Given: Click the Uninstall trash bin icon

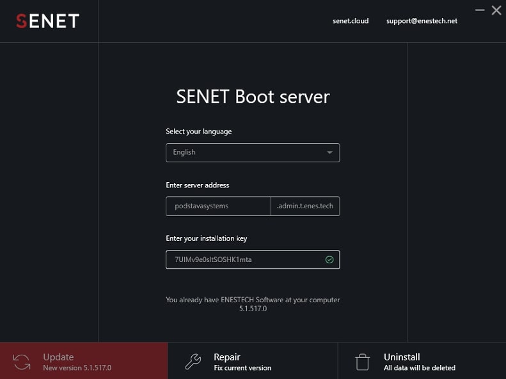Looking at the screenshot, I should [363, 362].
